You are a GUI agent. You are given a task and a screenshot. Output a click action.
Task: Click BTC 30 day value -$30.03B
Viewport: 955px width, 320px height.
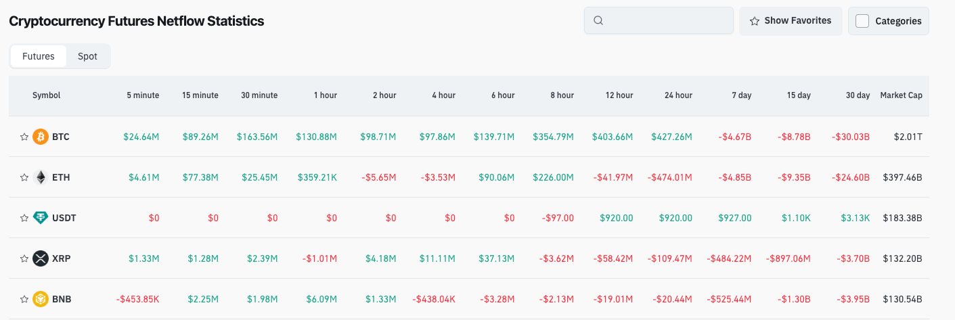[x=851, y=137]
